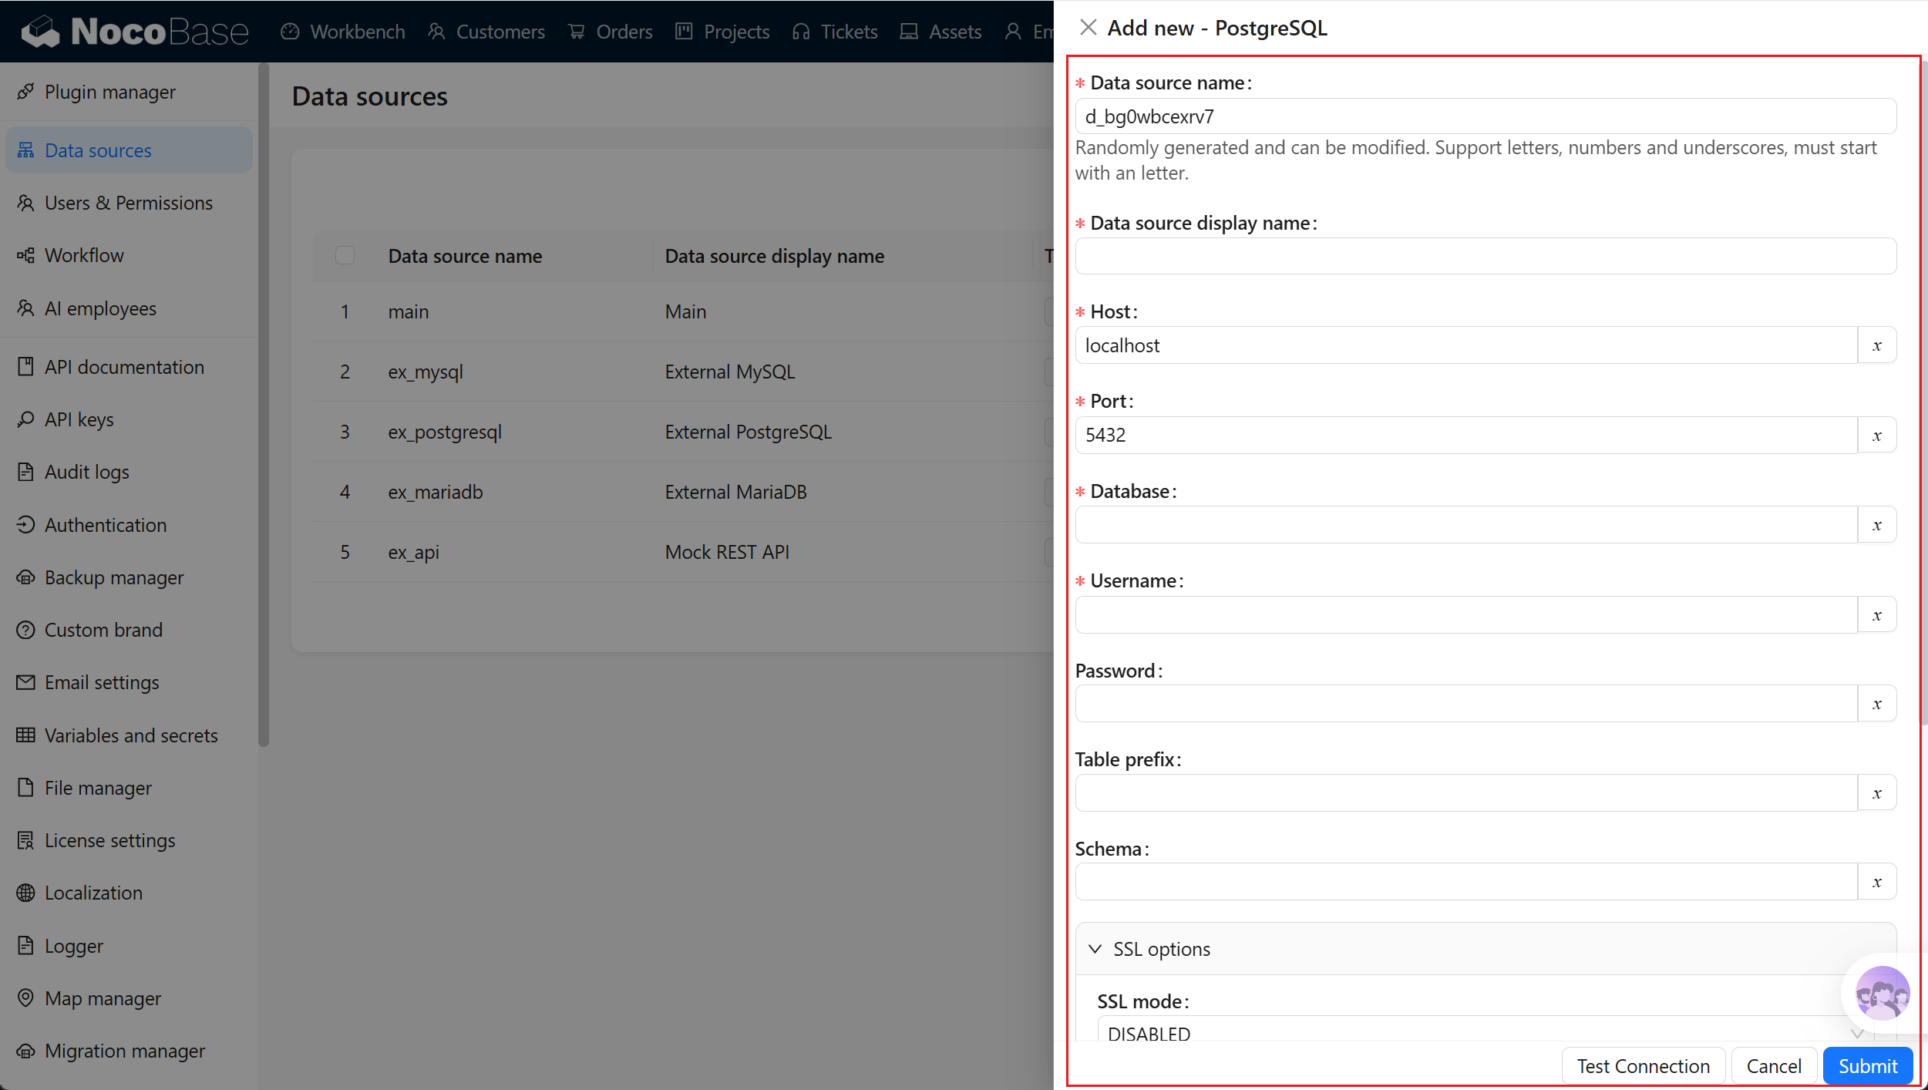This screenshot has height=1090, width=1928.
Task: Click the Username input field
Action: point(1465,615)
